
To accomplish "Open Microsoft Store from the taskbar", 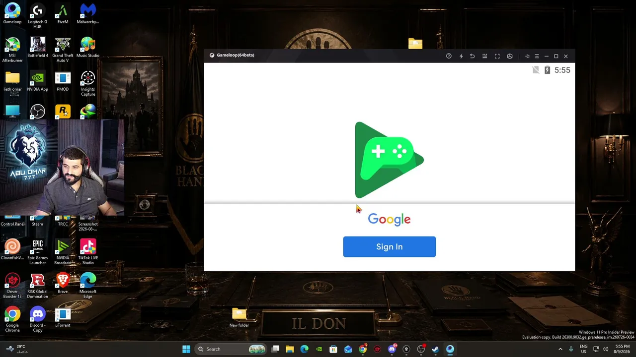I will [x=333, y=349].
